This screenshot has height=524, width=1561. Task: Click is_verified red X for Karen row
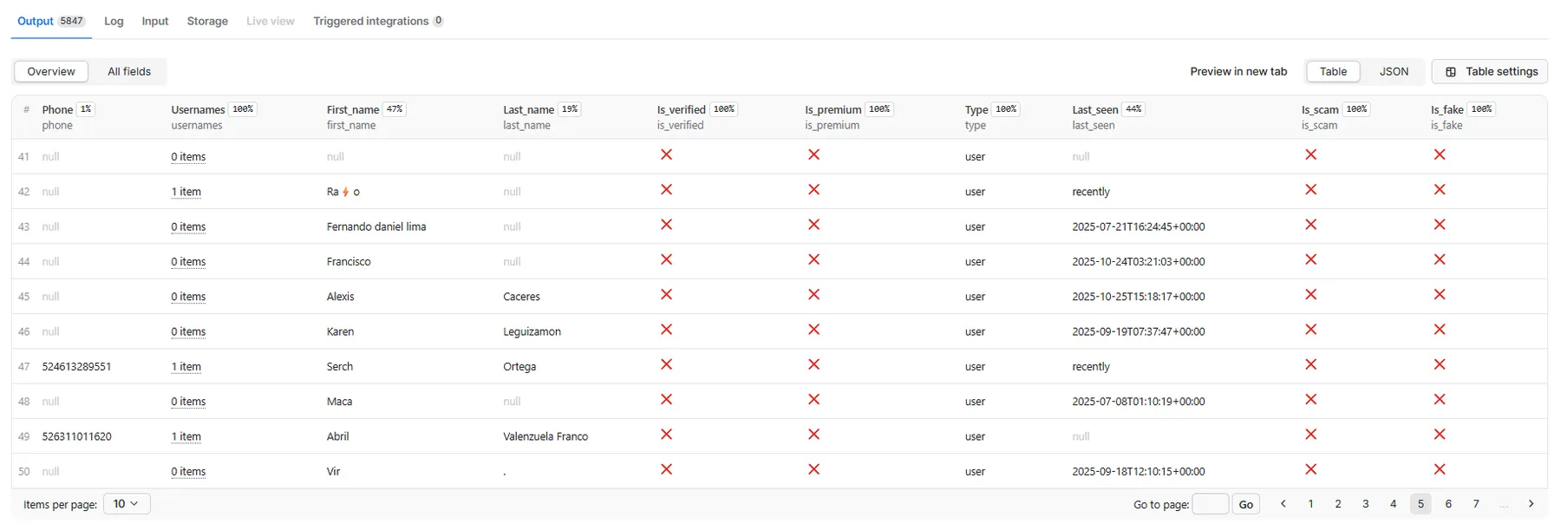[x=666, y=330]
